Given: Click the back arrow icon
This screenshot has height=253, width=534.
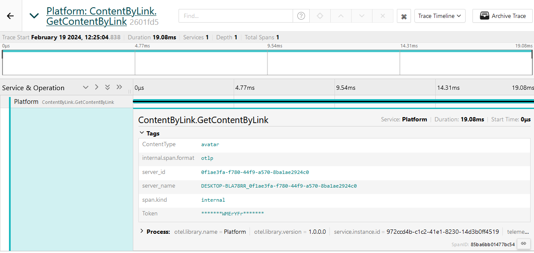Looking at the screenshot, I should pos(10,16).
